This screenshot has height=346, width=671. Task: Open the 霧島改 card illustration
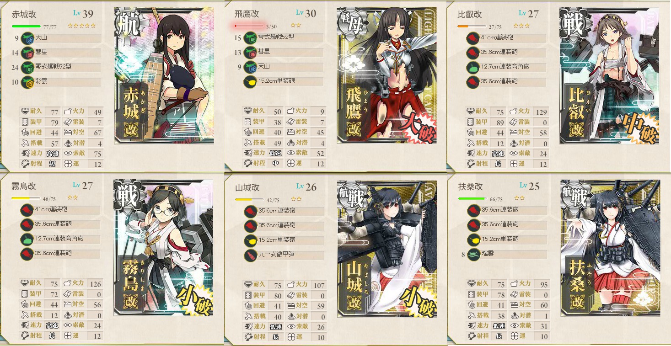click(x=163, y=247)
